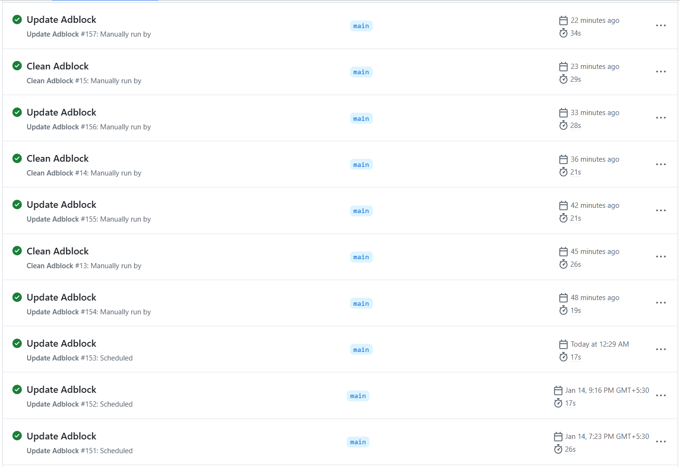Open the three-dot menu for Update Adblock #157
The image size is (680, 467).
coord(661,26)
